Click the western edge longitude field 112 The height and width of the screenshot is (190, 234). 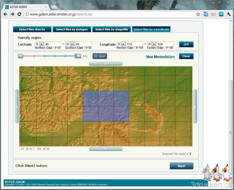tap(135, 44)
